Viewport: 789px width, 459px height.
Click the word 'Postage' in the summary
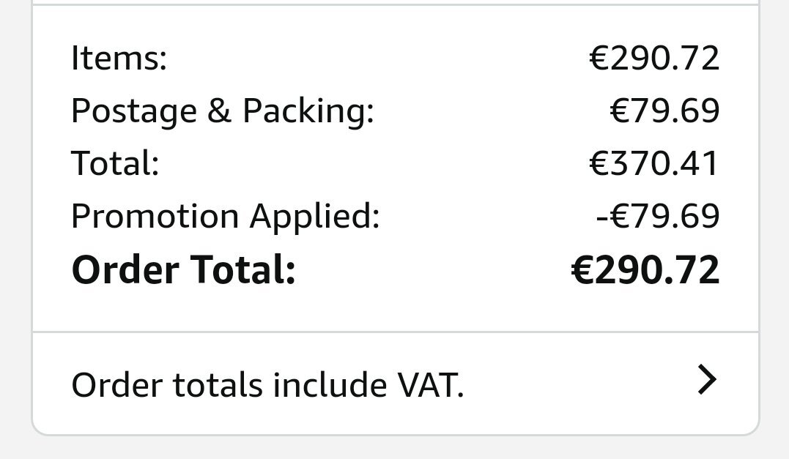(x=134, y=111)
